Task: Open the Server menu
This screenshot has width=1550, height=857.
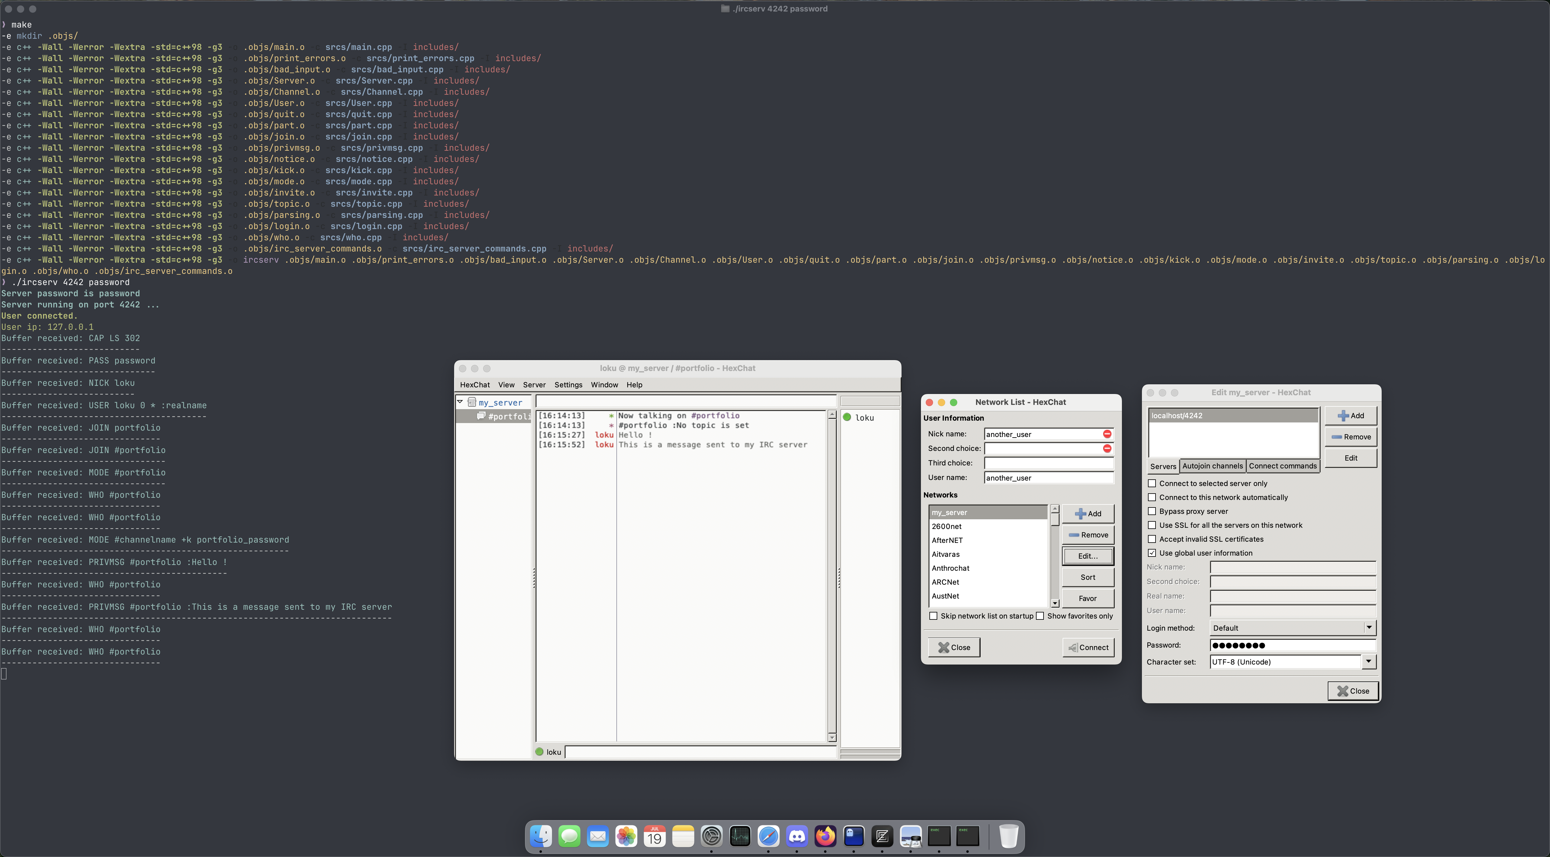Action: click(534, 384)
